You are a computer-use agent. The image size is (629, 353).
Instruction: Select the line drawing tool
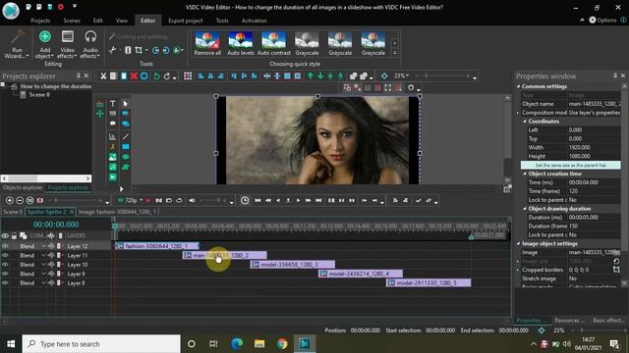tap(126, 136)
